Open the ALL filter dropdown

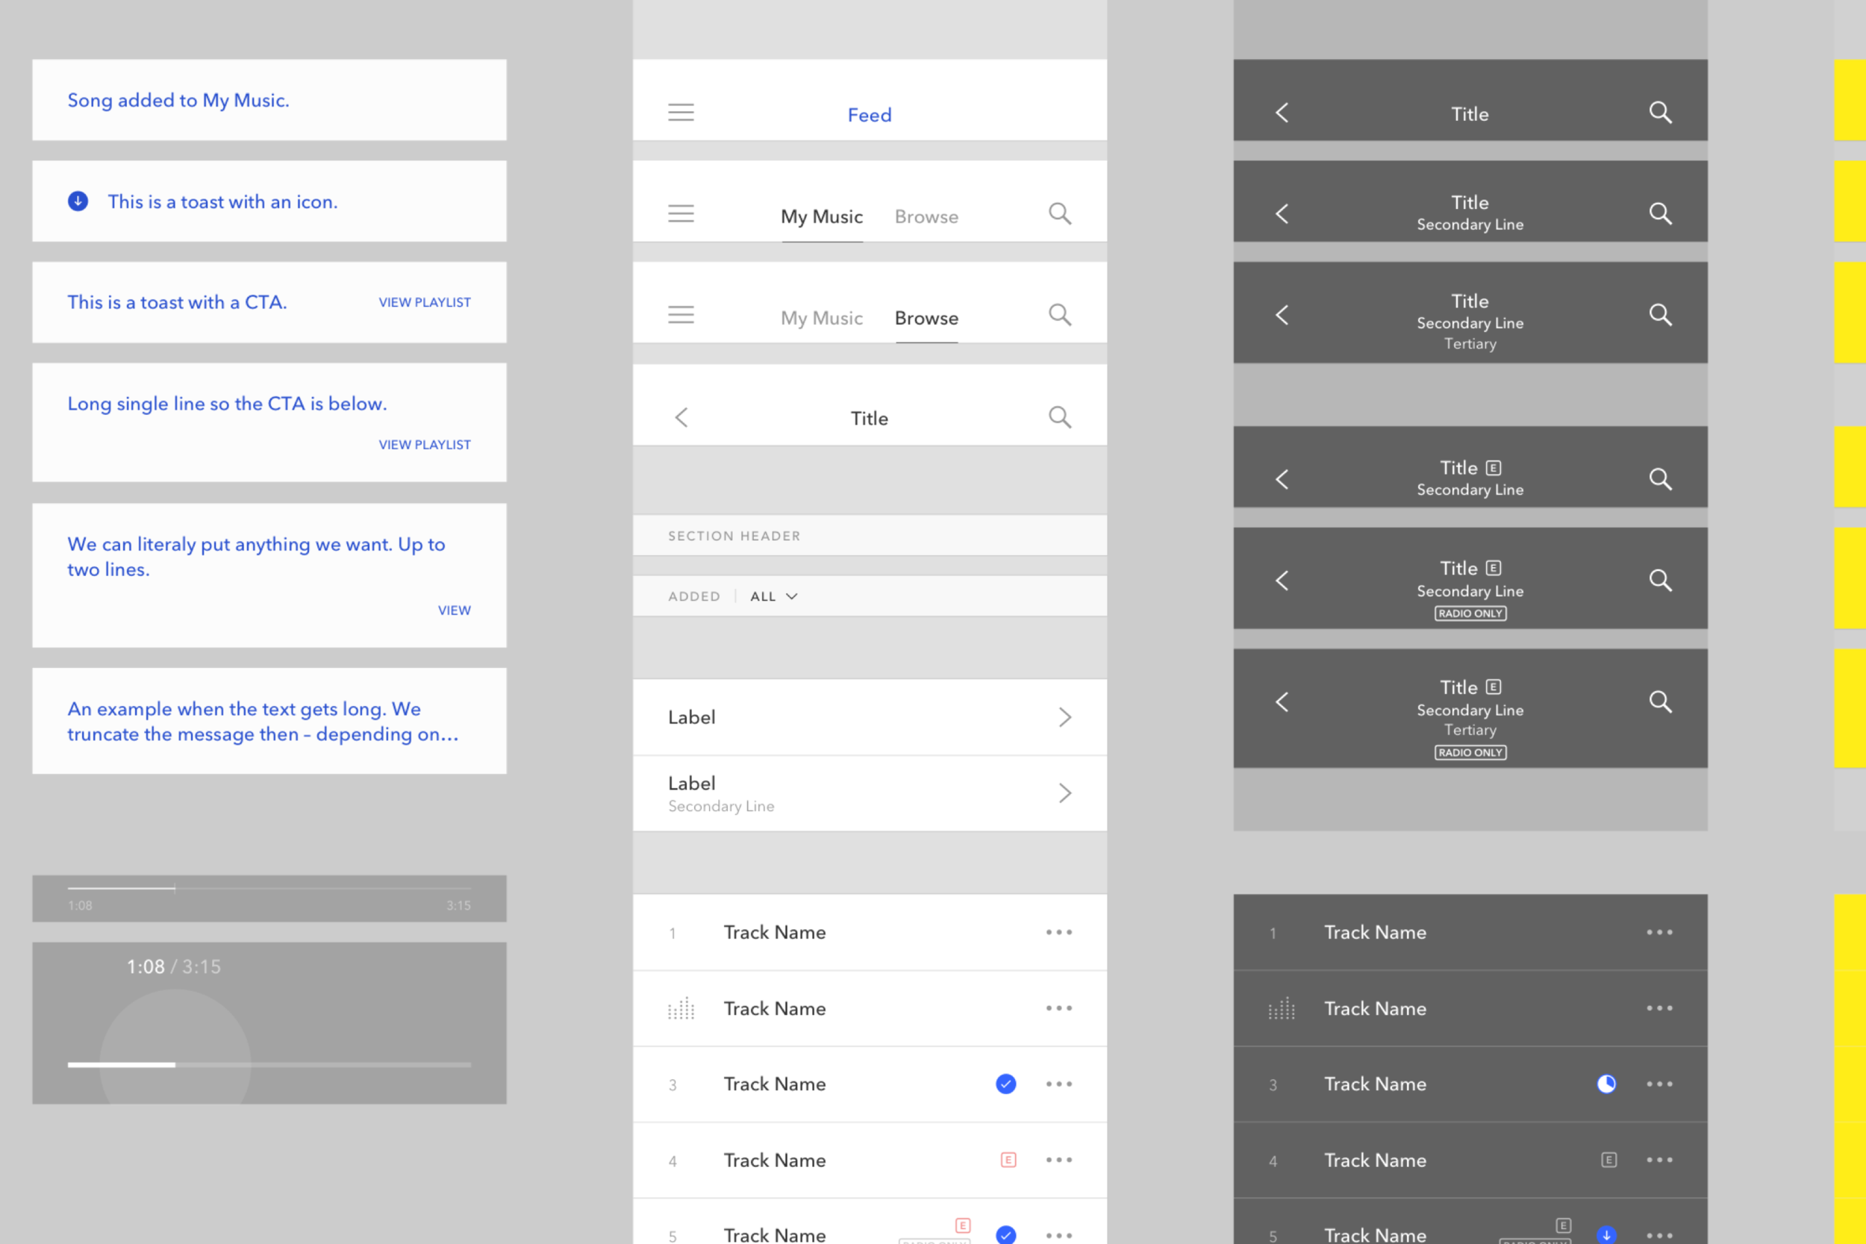773,596
